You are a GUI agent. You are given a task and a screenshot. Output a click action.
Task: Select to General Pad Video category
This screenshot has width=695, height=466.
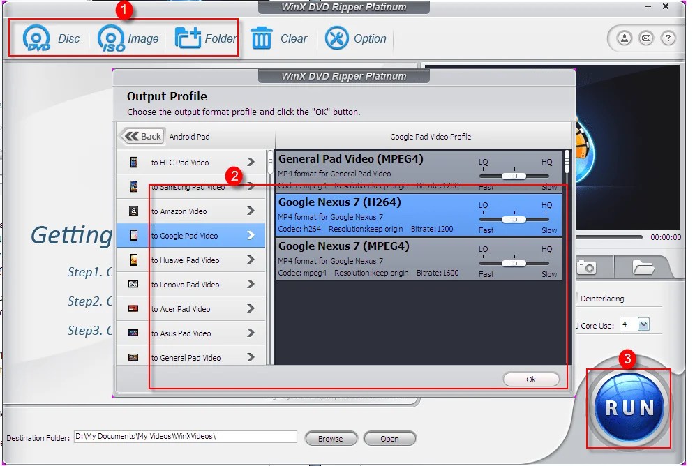click(190, 357)
